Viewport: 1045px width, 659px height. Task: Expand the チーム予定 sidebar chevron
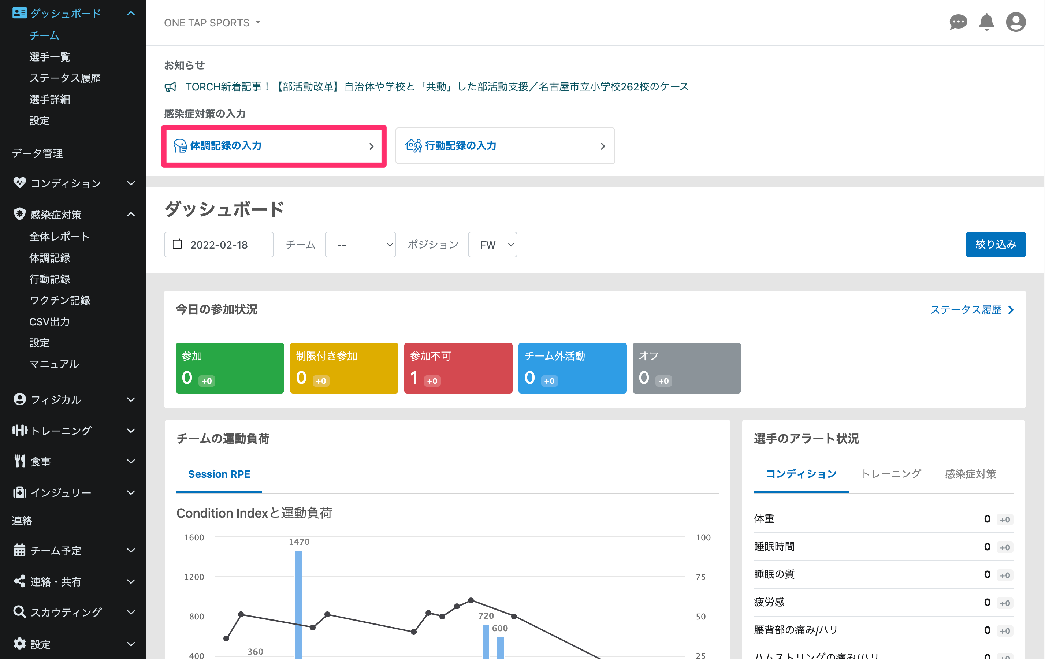pyautogui.click(x=131, y=550)
